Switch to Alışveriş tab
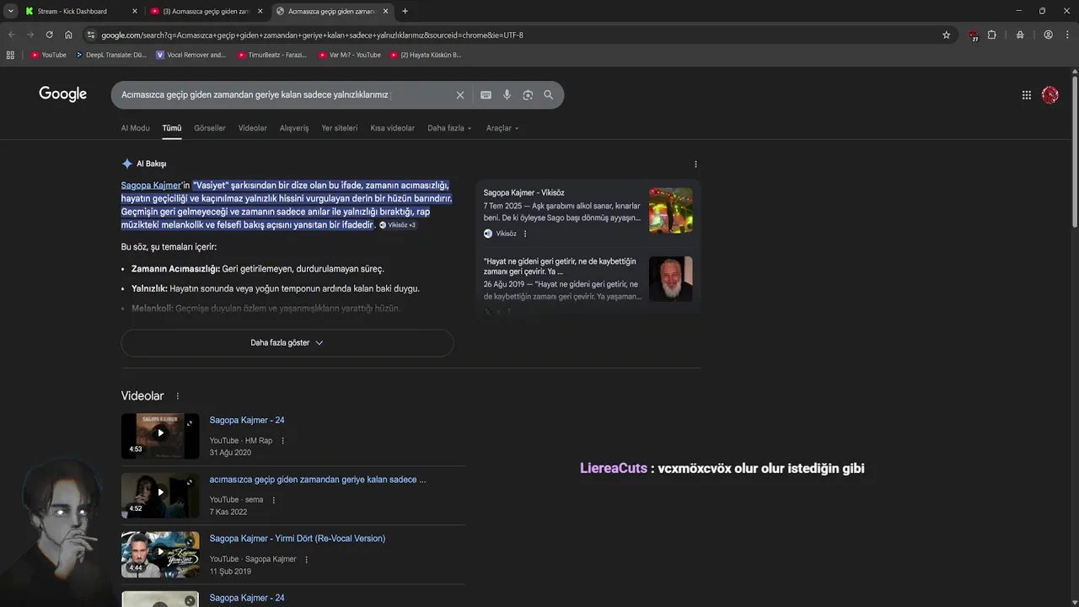This screenshot has width=1079, height=607. tap(294, 128)
